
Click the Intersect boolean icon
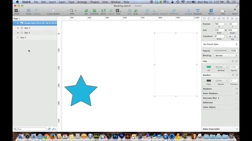164,11
